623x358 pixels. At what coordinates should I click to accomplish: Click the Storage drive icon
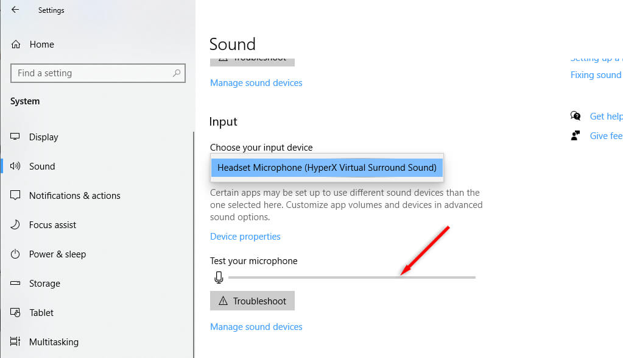click(x=16, y=284)
